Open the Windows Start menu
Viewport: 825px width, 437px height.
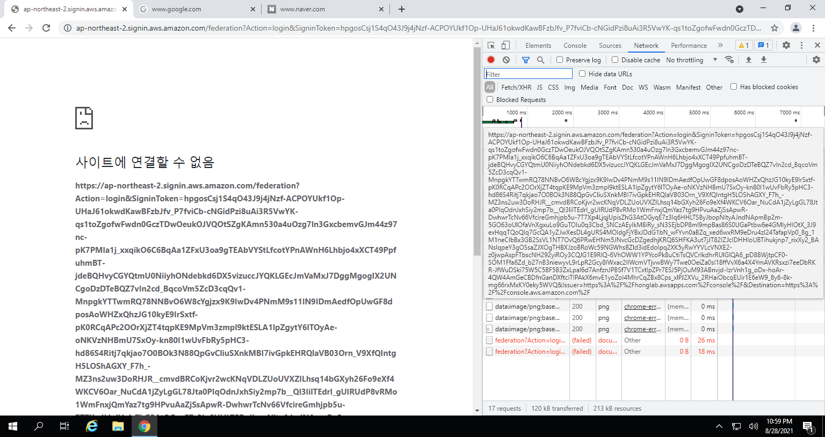pos(13,426)
